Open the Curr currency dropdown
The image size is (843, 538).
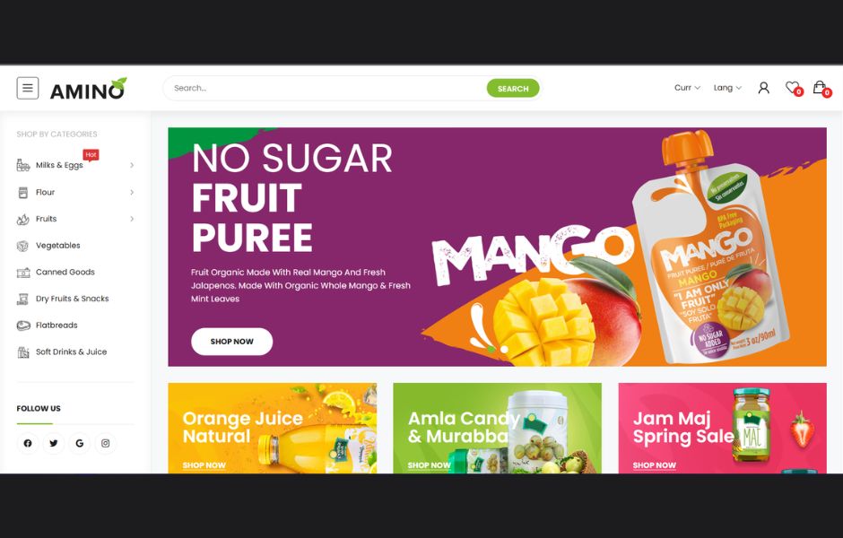pos(687,88)
